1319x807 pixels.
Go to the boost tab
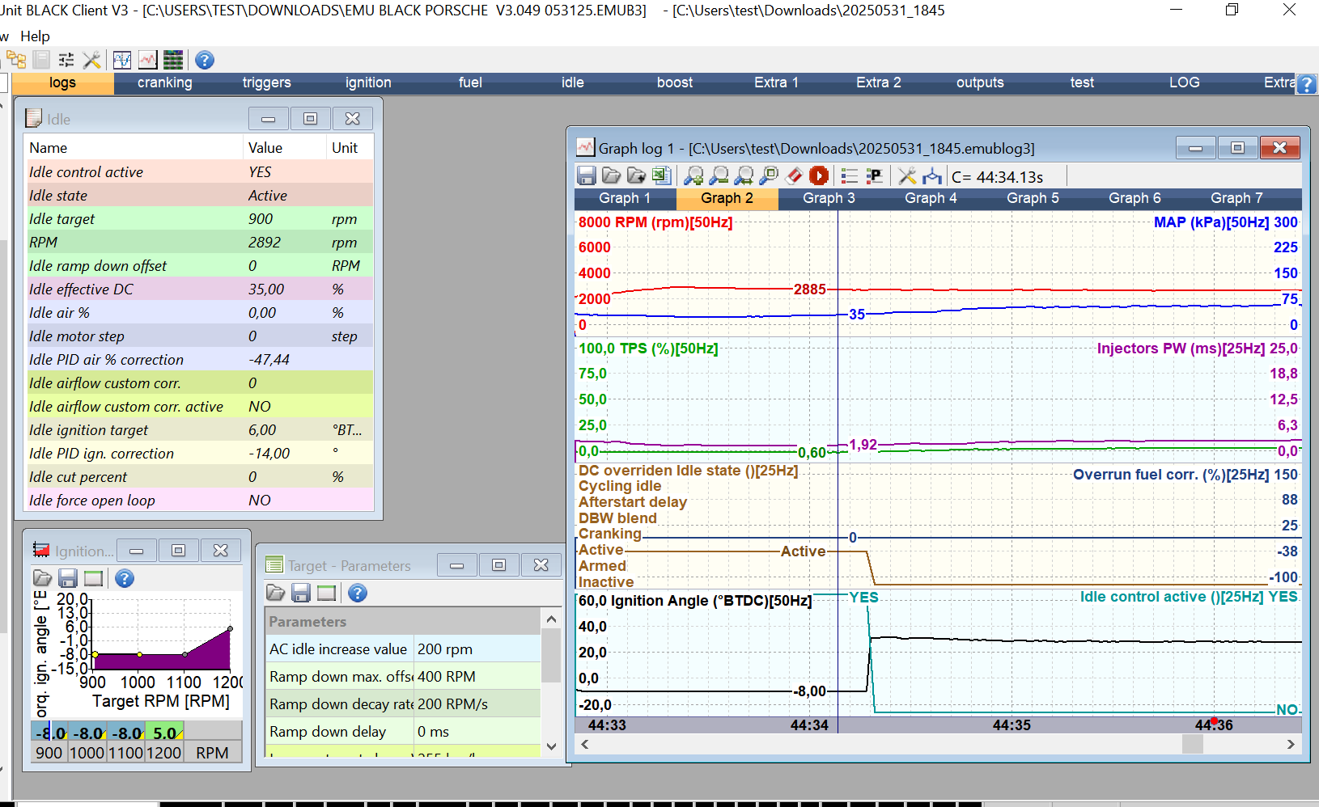[674, 82]
